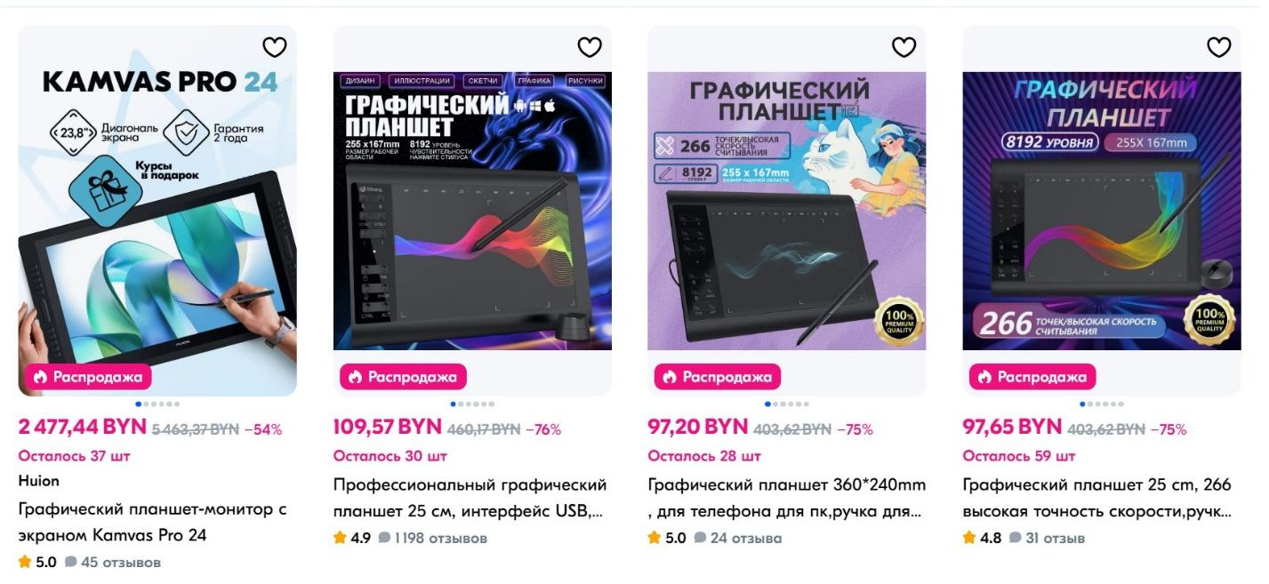Open the cat illustration tablet product image
1269x584 pixels.
click(787, 211)
